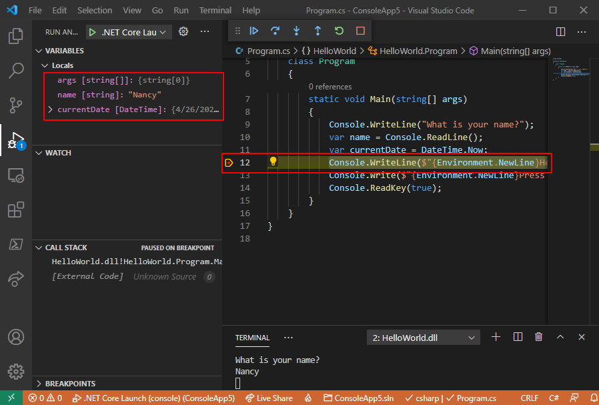Start debugging with .NET Core Launch button
Screen dimensions: 599x405
pos(92,32)
